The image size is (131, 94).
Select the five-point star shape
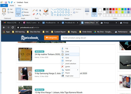(x=58, y=15)
